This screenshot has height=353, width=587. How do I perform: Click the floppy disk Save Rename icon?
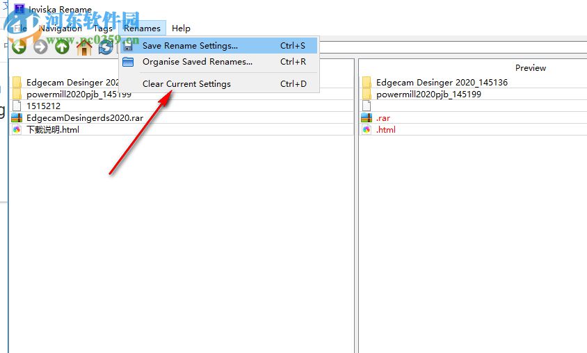click(128, 46)
